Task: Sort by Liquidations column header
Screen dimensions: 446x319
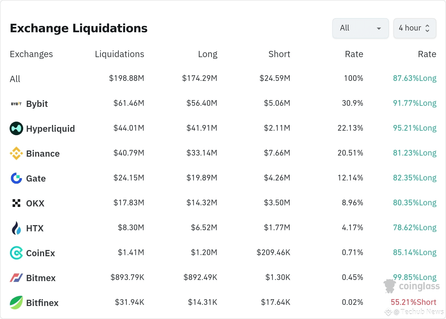Action: 119,54
